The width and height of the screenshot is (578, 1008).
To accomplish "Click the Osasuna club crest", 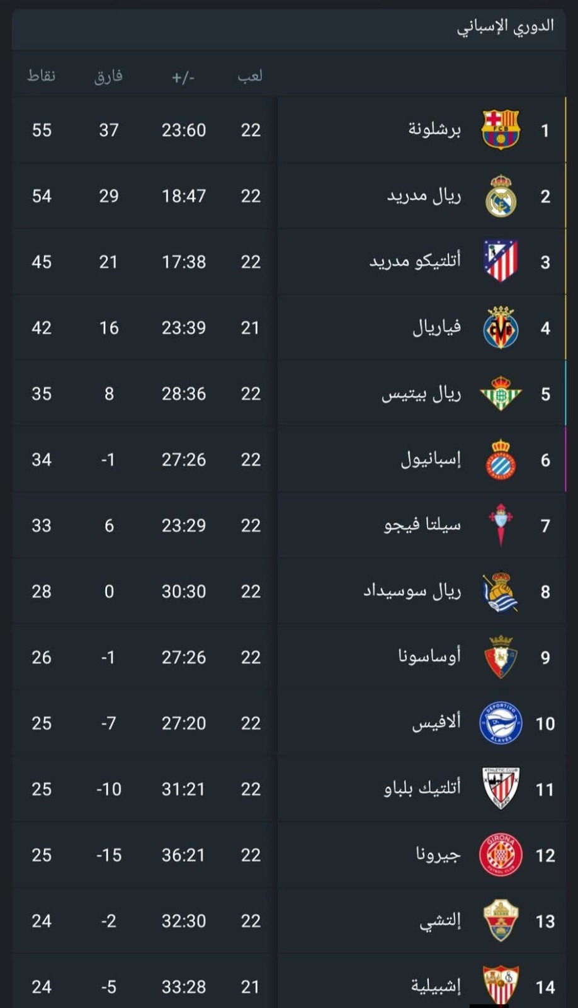I will click(x=501, y=657).
